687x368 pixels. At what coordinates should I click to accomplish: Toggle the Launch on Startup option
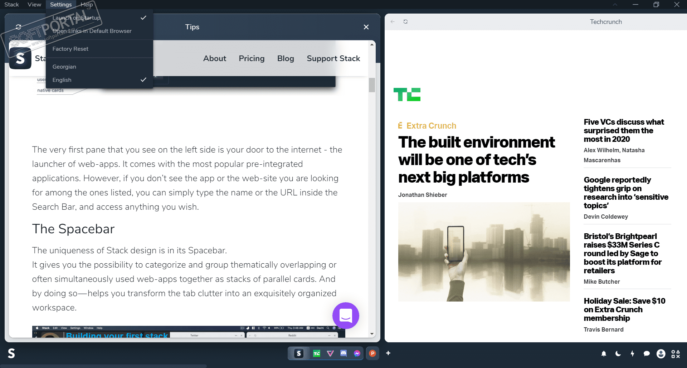[x=99, y=18]
